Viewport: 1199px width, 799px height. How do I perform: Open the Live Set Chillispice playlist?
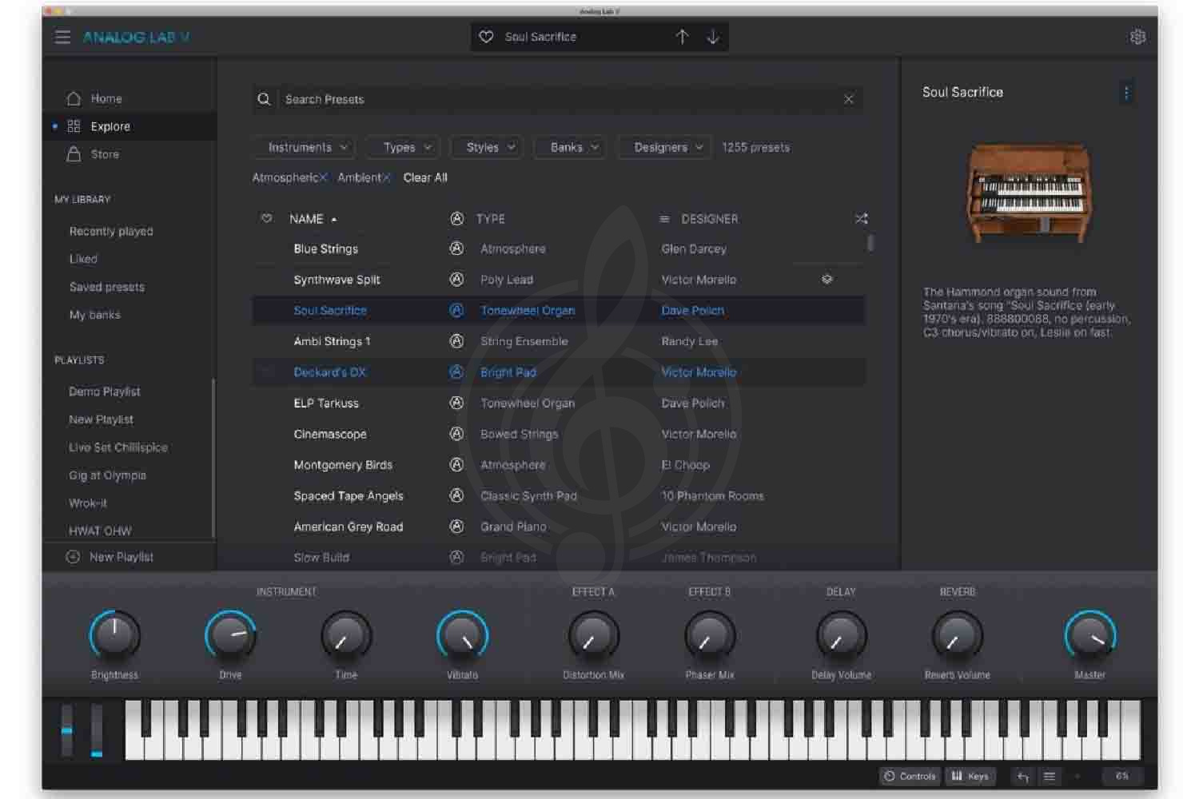coord(118,447)
